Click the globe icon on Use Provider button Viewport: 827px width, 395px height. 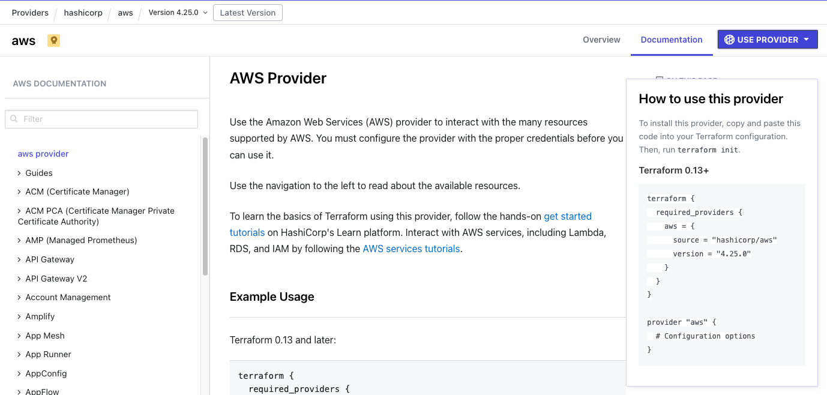click(x=729, y=40)
